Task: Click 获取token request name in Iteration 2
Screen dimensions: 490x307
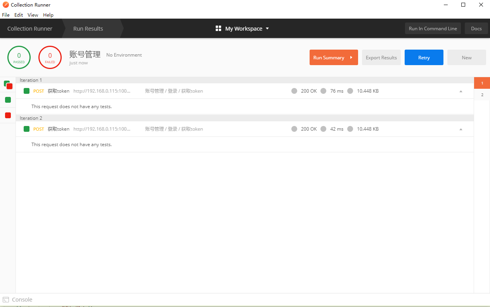Action: click(59, 129)
